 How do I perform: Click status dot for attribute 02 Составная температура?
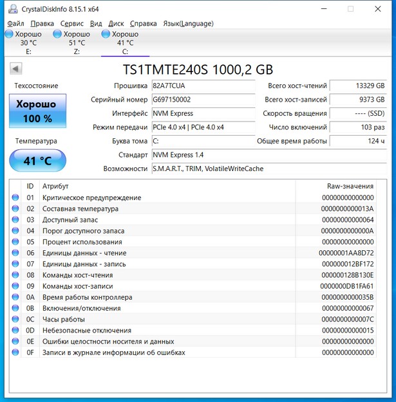point(15,208)
